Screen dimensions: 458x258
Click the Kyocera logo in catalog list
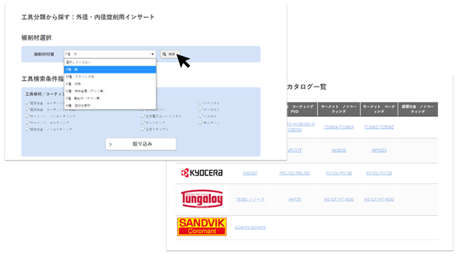coord(202,173)
